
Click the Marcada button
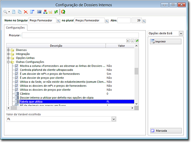pos(166,130)
